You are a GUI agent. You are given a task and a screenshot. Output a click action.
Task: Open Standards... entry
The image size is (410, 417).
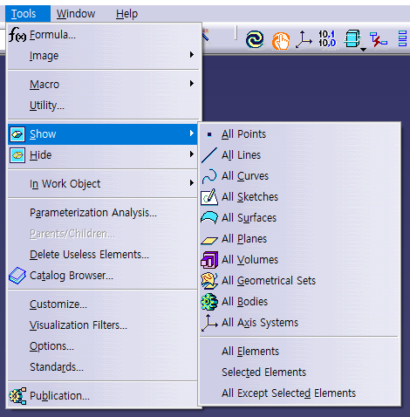(104, 367)
